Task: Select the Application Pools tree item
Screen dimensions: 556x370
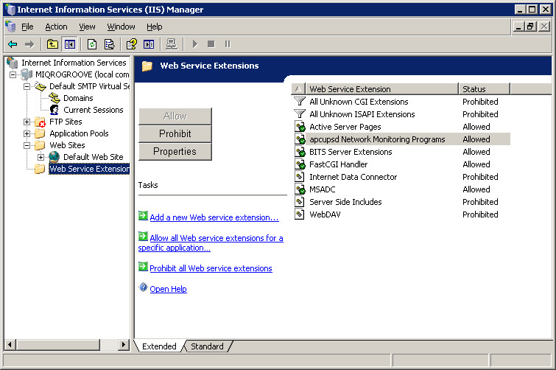Action: (79, 133)
